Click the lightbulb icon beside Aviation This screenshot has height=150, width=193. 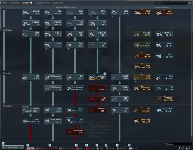point(31,3)
